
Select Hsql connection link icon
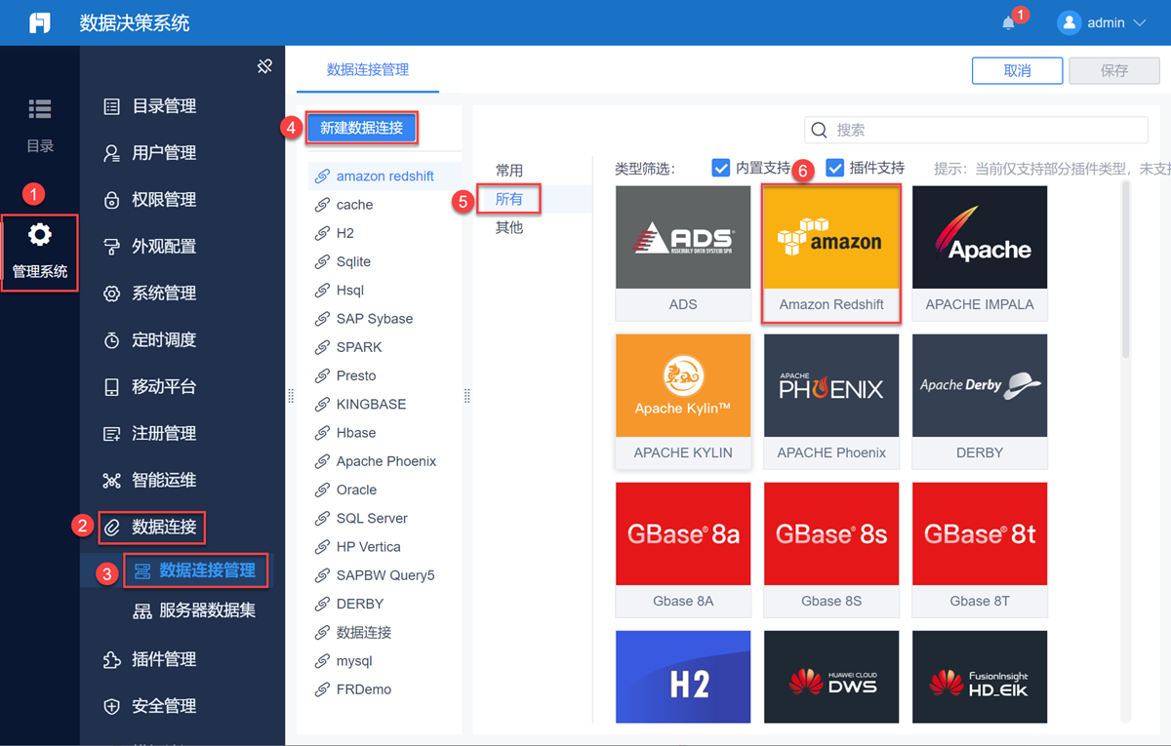(x=321, y=291)
